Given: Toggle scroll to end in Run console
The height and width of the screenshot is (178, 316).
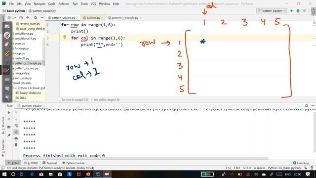Looking at the screenshot, I should coord(16,132).
